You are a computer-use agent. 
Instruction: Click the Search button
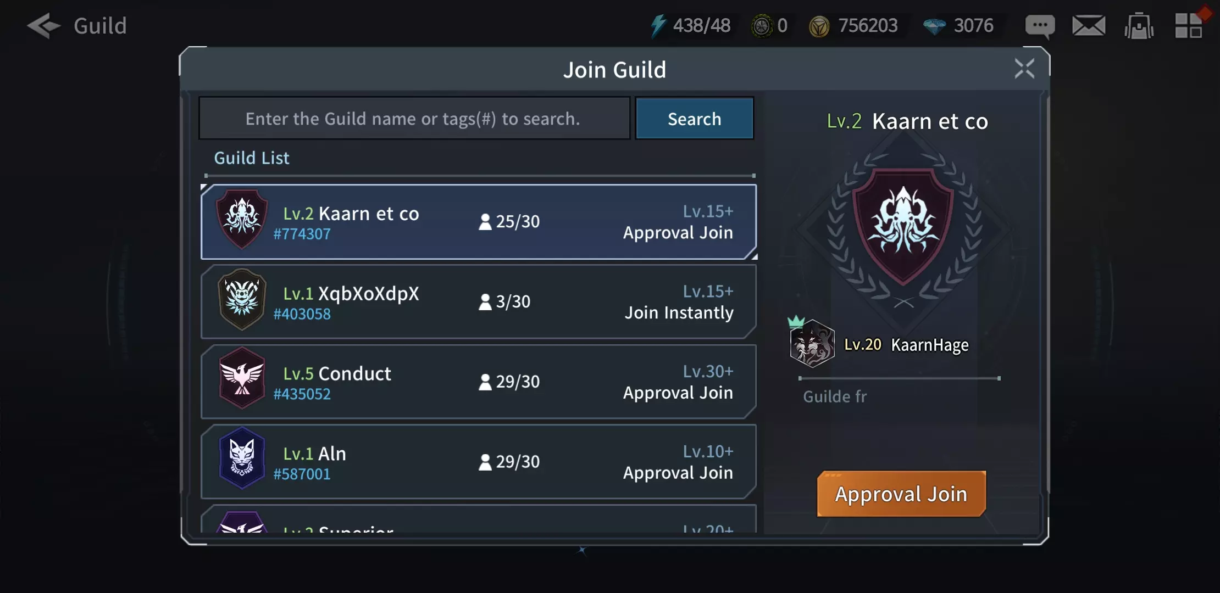pyautogui.click(x=694, y=119)
